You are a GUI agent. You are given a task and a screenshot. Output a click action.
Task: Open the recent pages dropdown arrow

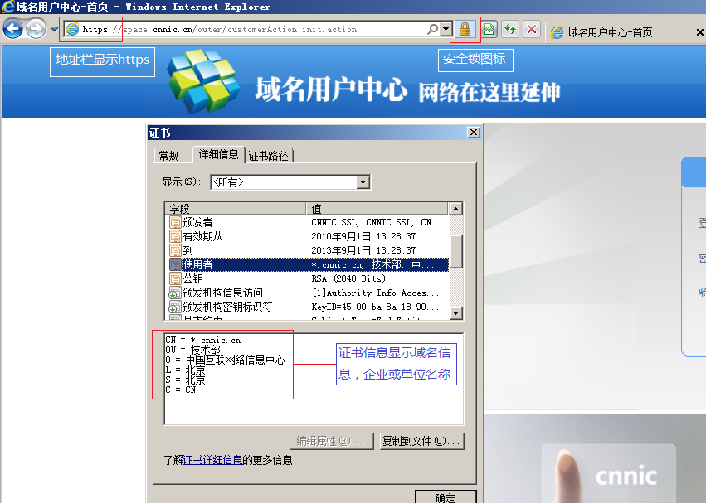(x=54, y=29)
